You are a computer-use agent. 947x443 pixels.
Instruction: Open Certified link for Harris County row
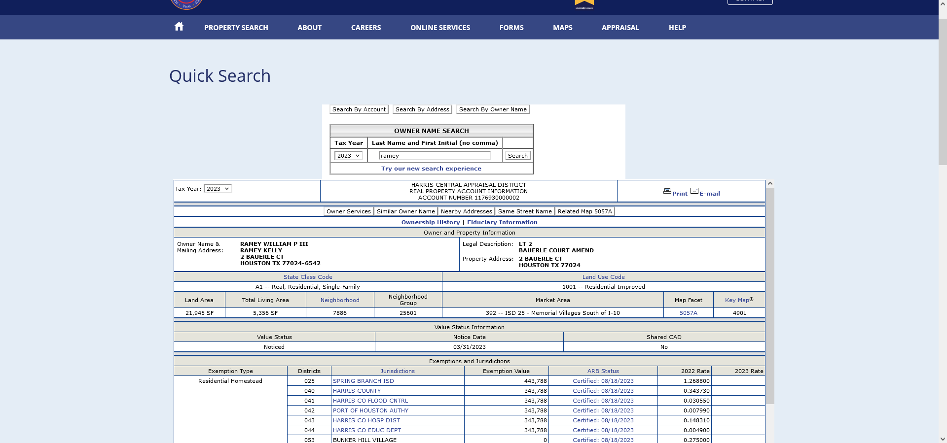[x=603, y=391]
